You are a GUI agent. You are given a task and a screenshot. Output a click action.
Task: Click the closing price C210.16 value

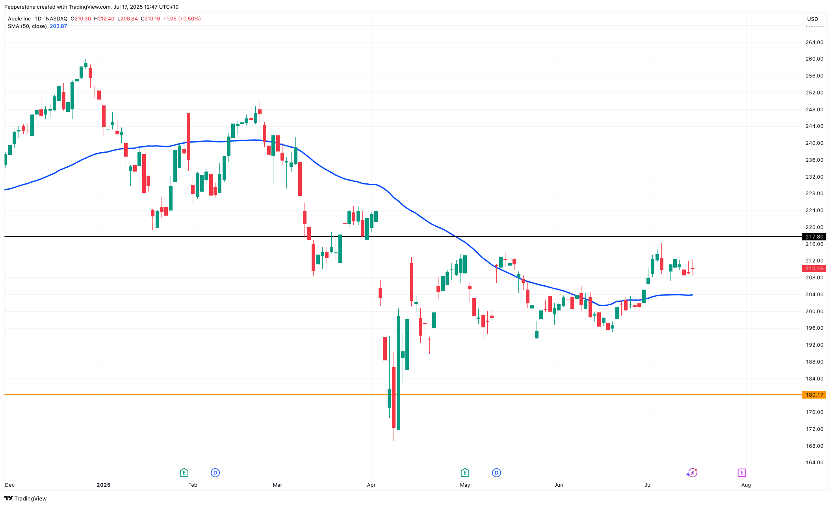(x=150, y=18)
